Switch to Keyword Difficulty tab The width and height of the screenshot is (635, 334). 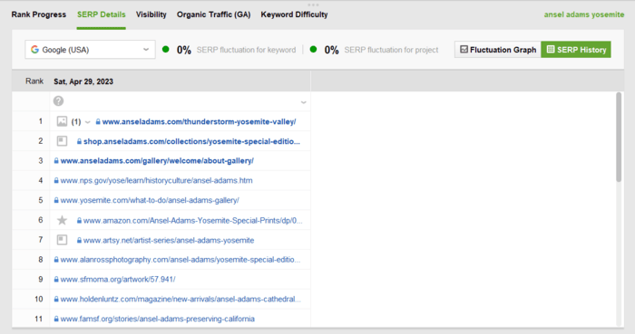tap(294, 14)
